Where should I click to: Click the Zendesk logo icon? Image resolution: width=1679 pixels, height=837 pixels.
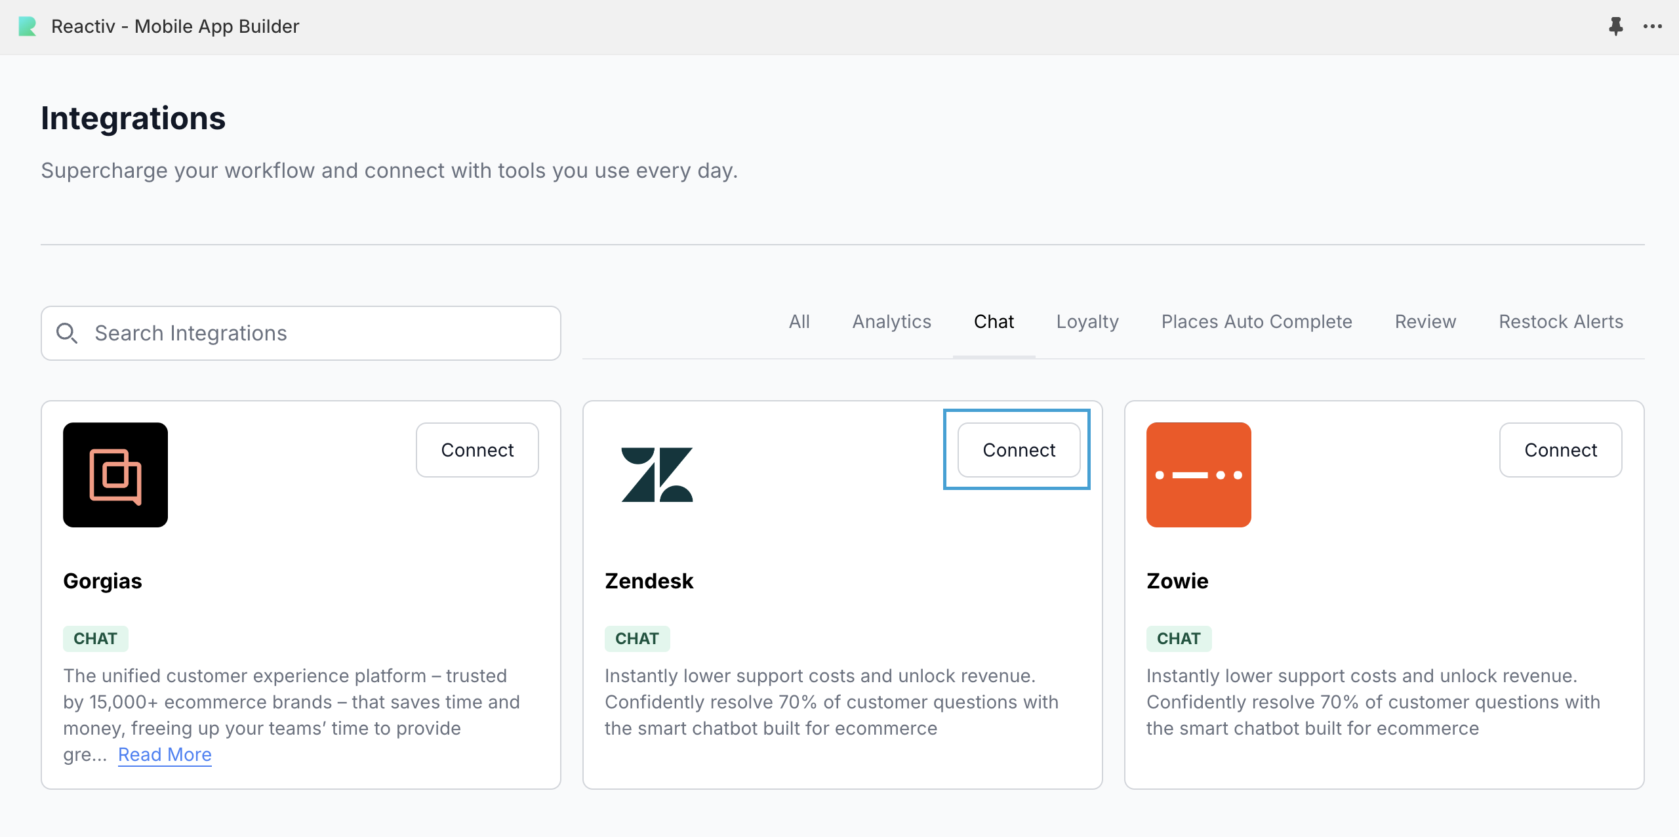point(657,475)
